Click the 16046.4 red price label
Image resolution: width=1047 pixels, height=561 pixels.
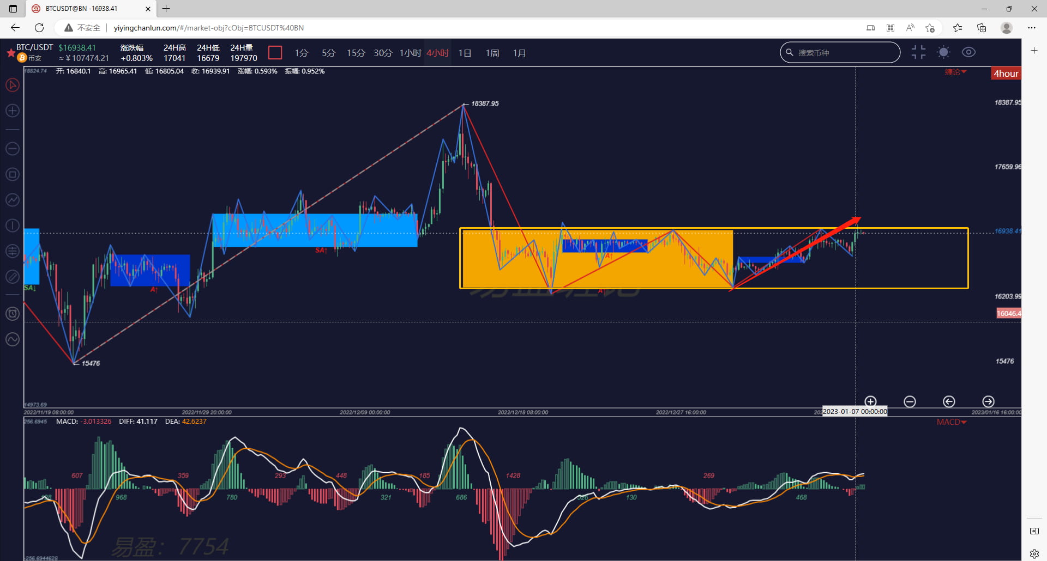point(1009,313)
